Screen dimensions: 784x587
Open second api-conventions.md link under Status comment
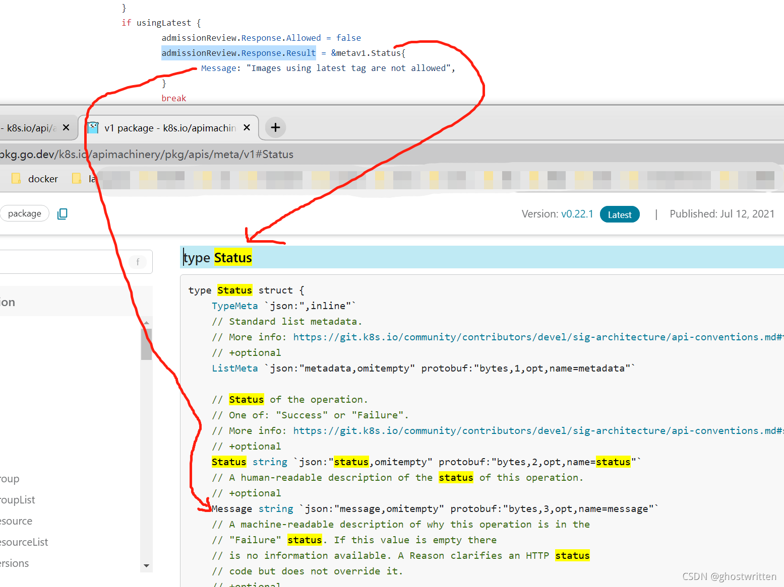coord(537,431)
